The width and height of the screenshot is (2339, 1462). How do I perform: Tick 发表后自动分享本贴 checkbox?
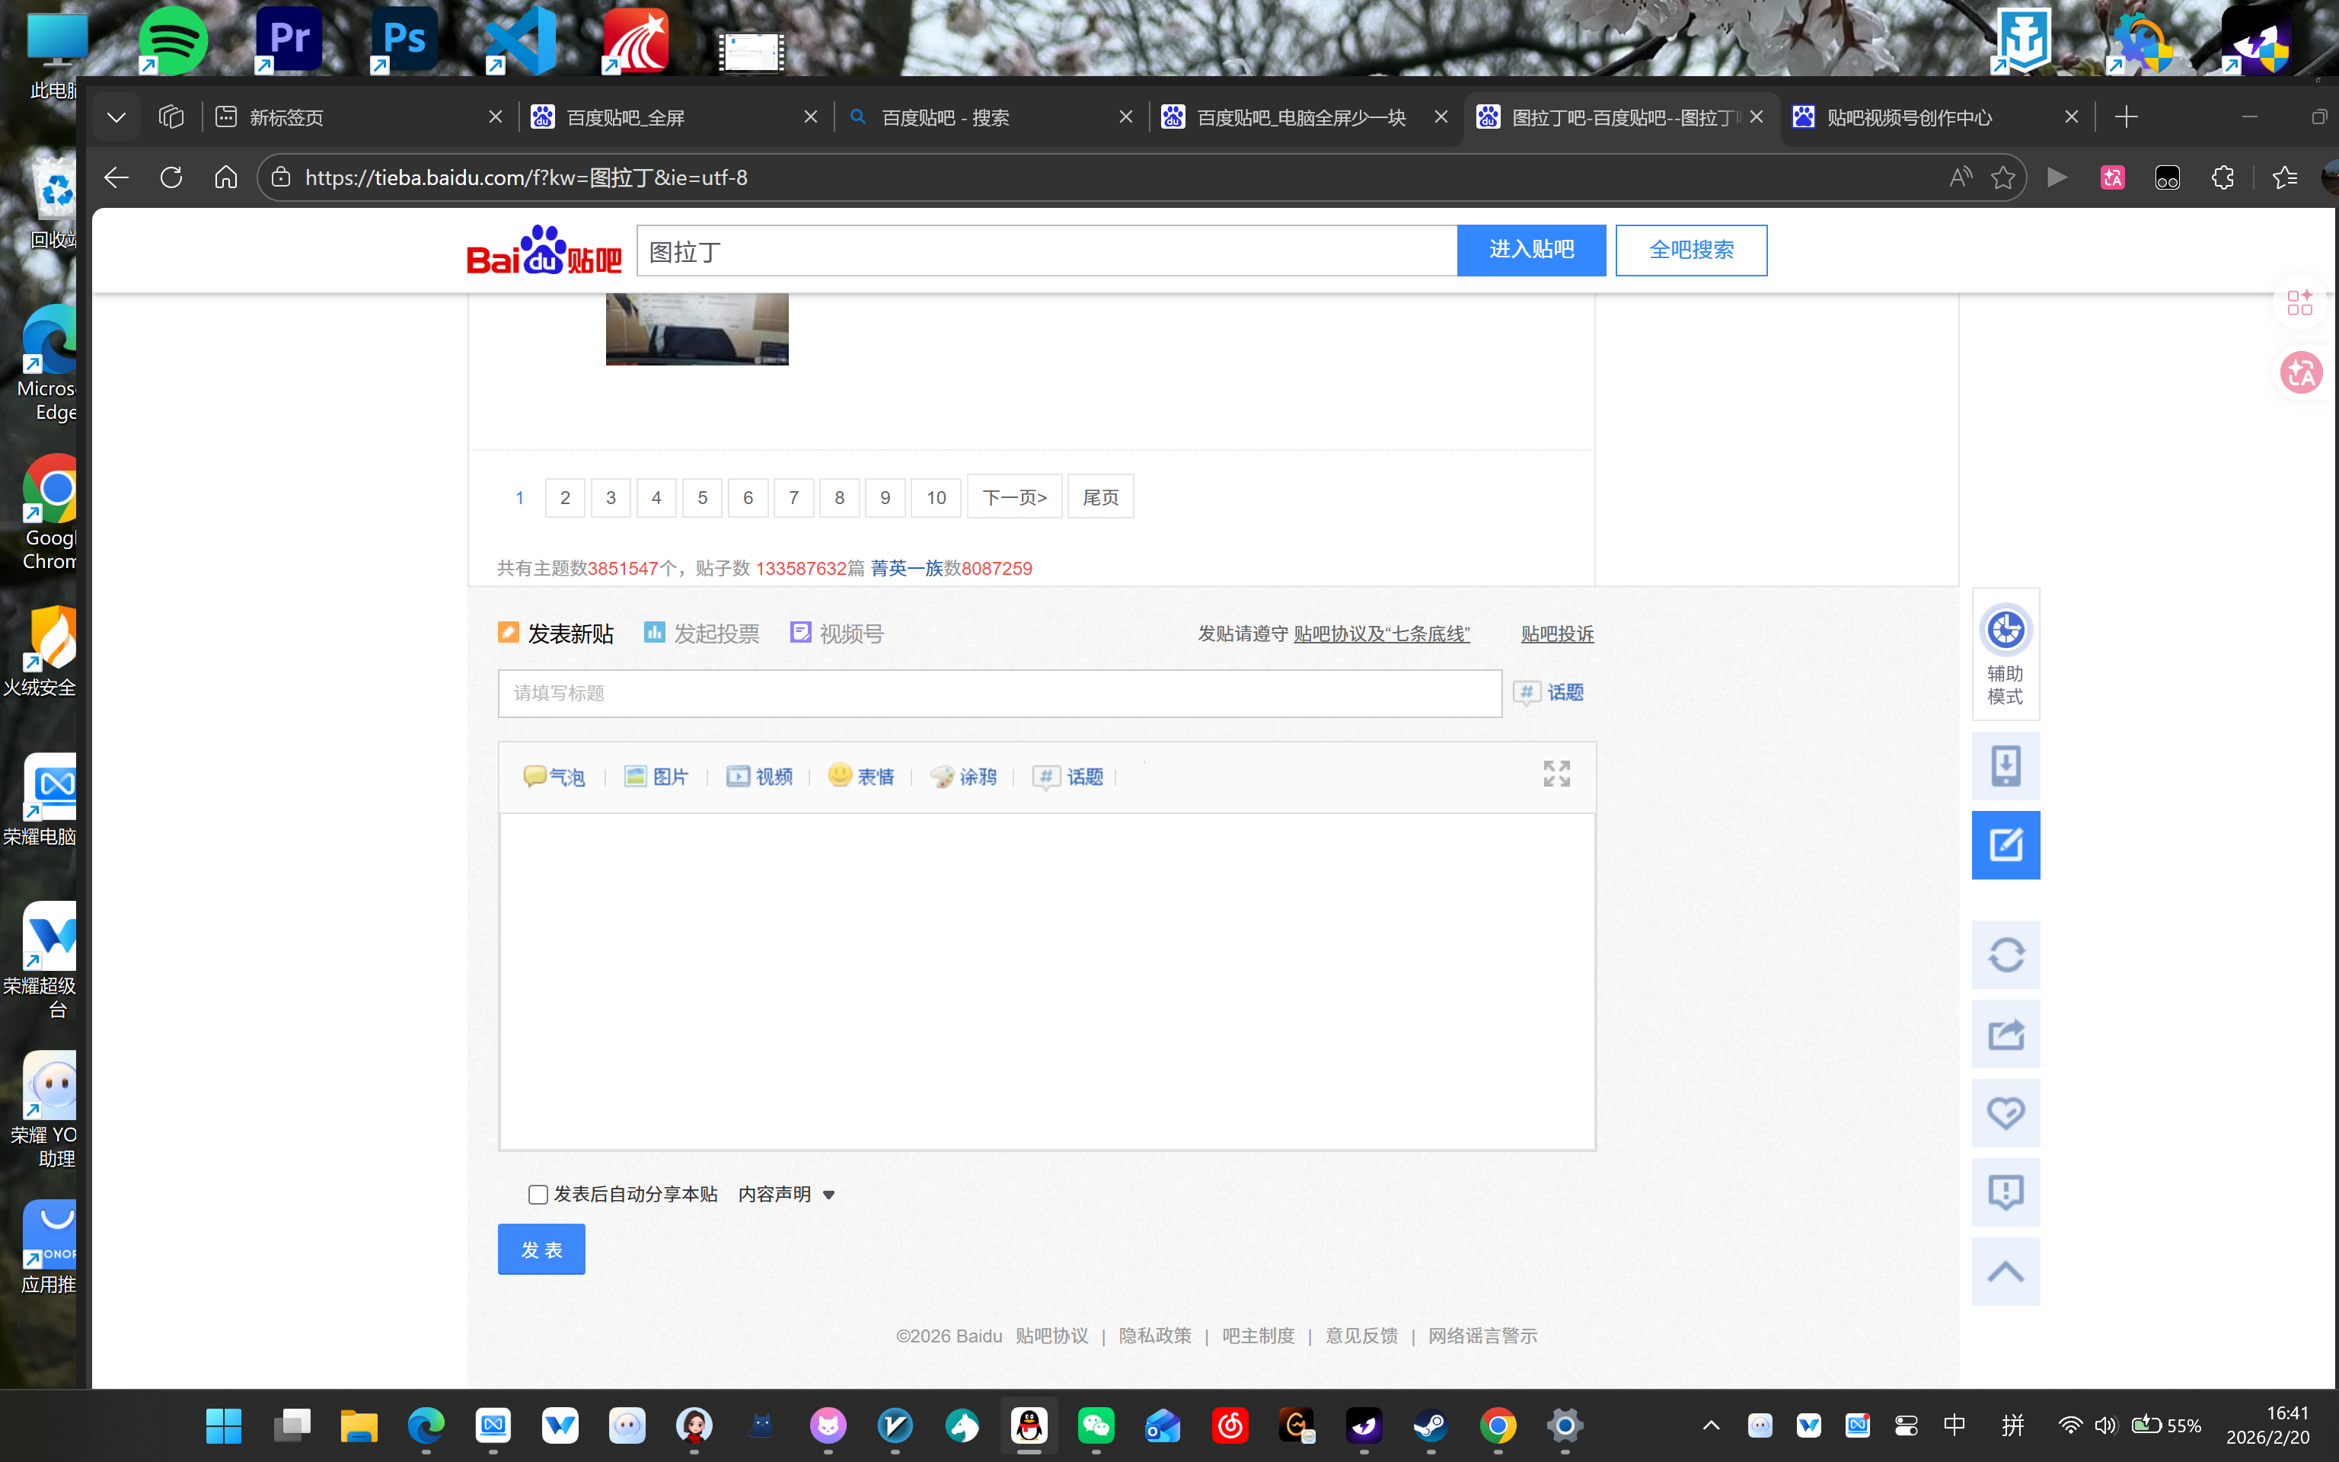click(538, 1195)
